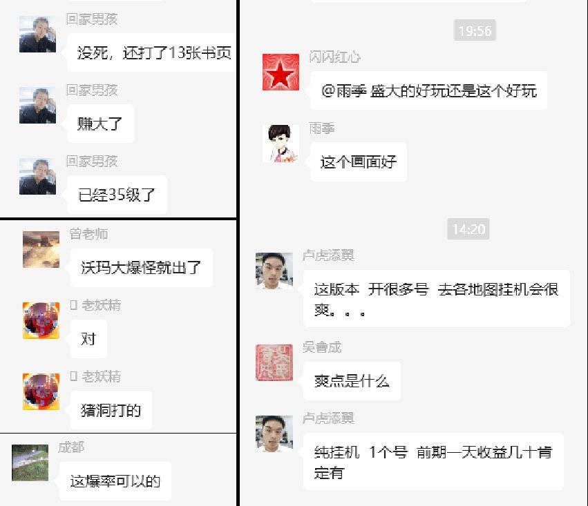Click the 19:56 timestamp label
This screenshot has width=588, height=506.
(475, 30)
